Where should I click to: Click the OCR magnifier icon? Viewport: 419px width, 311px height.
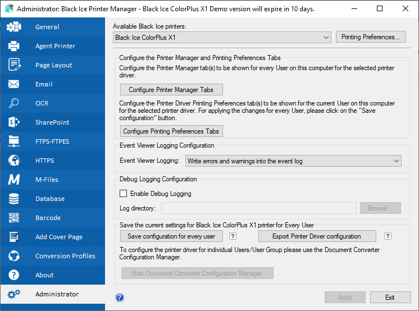(x=14, y=103)
